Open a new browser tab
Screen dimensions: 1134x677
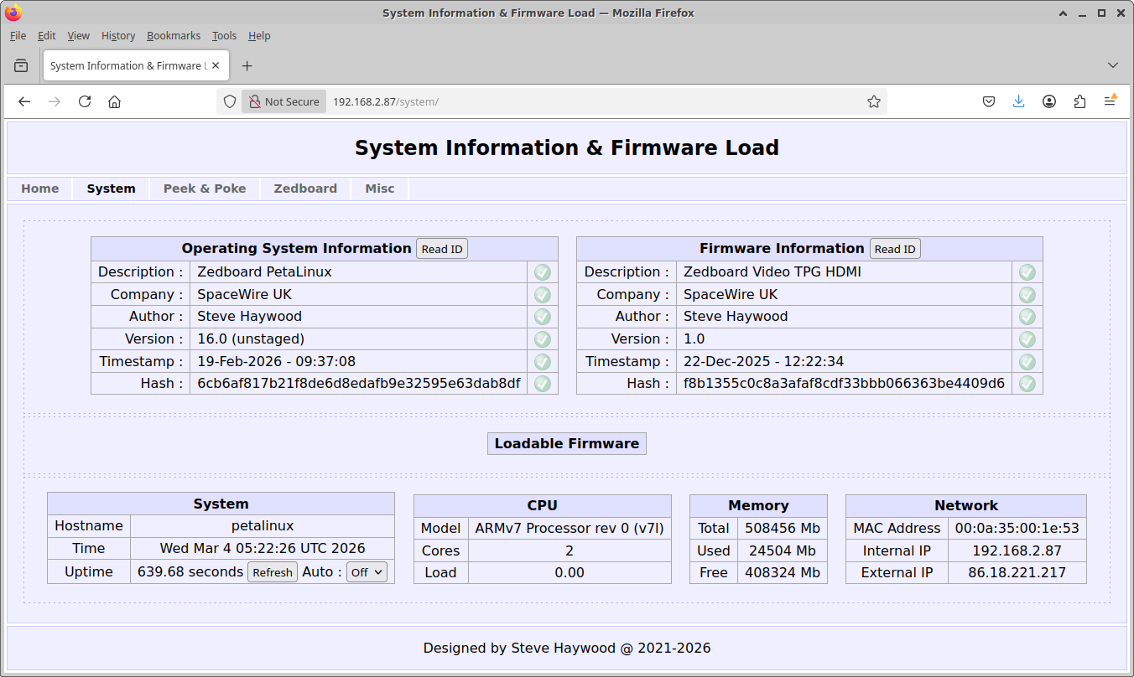pos(247,65)
